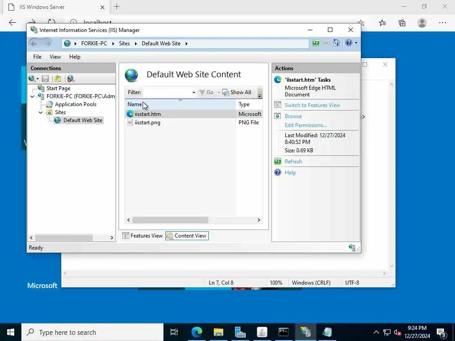Image resolution: width=455 pixels, height=341 pixels.
Task: Select Application Pools in the tree
Action: point(76,104)
